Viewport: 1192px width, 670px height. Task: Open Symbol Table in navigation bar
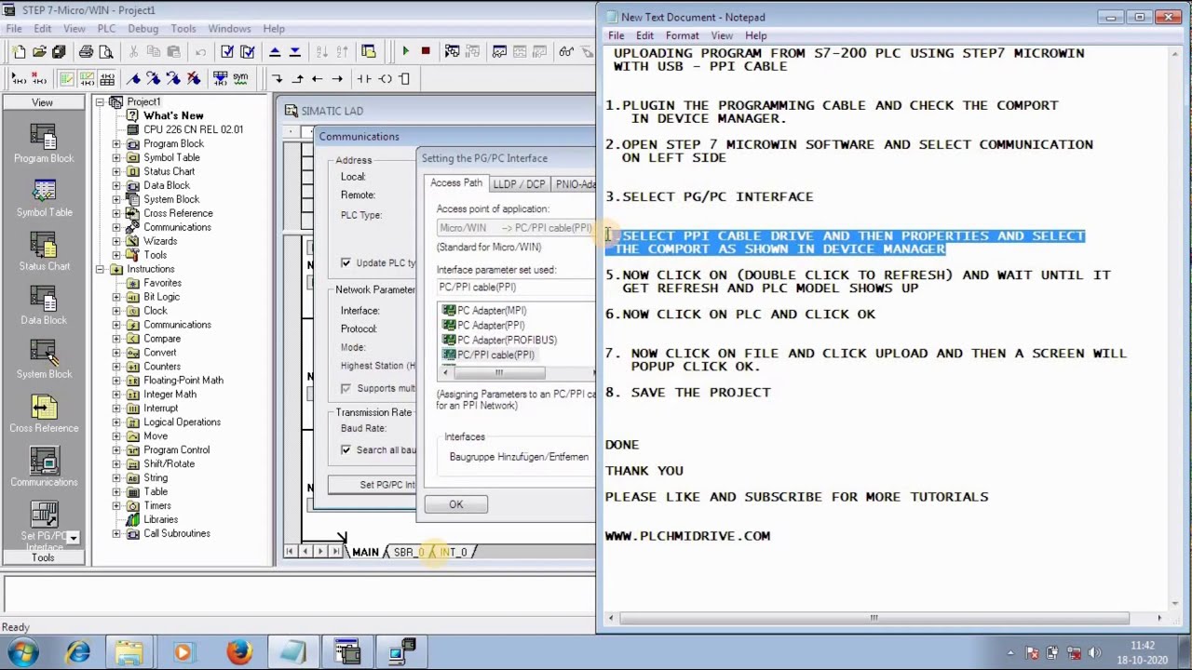click(43, 198)
